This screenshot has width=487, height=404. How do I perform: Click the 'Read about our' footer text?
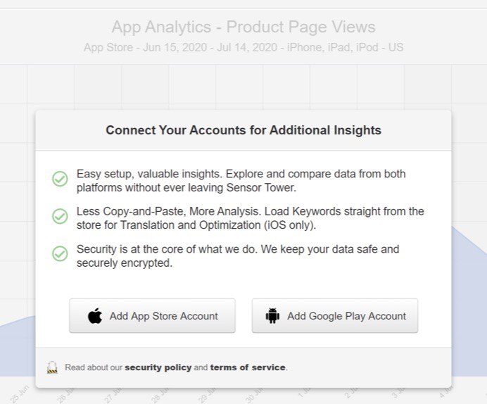(x=94, y=367)
